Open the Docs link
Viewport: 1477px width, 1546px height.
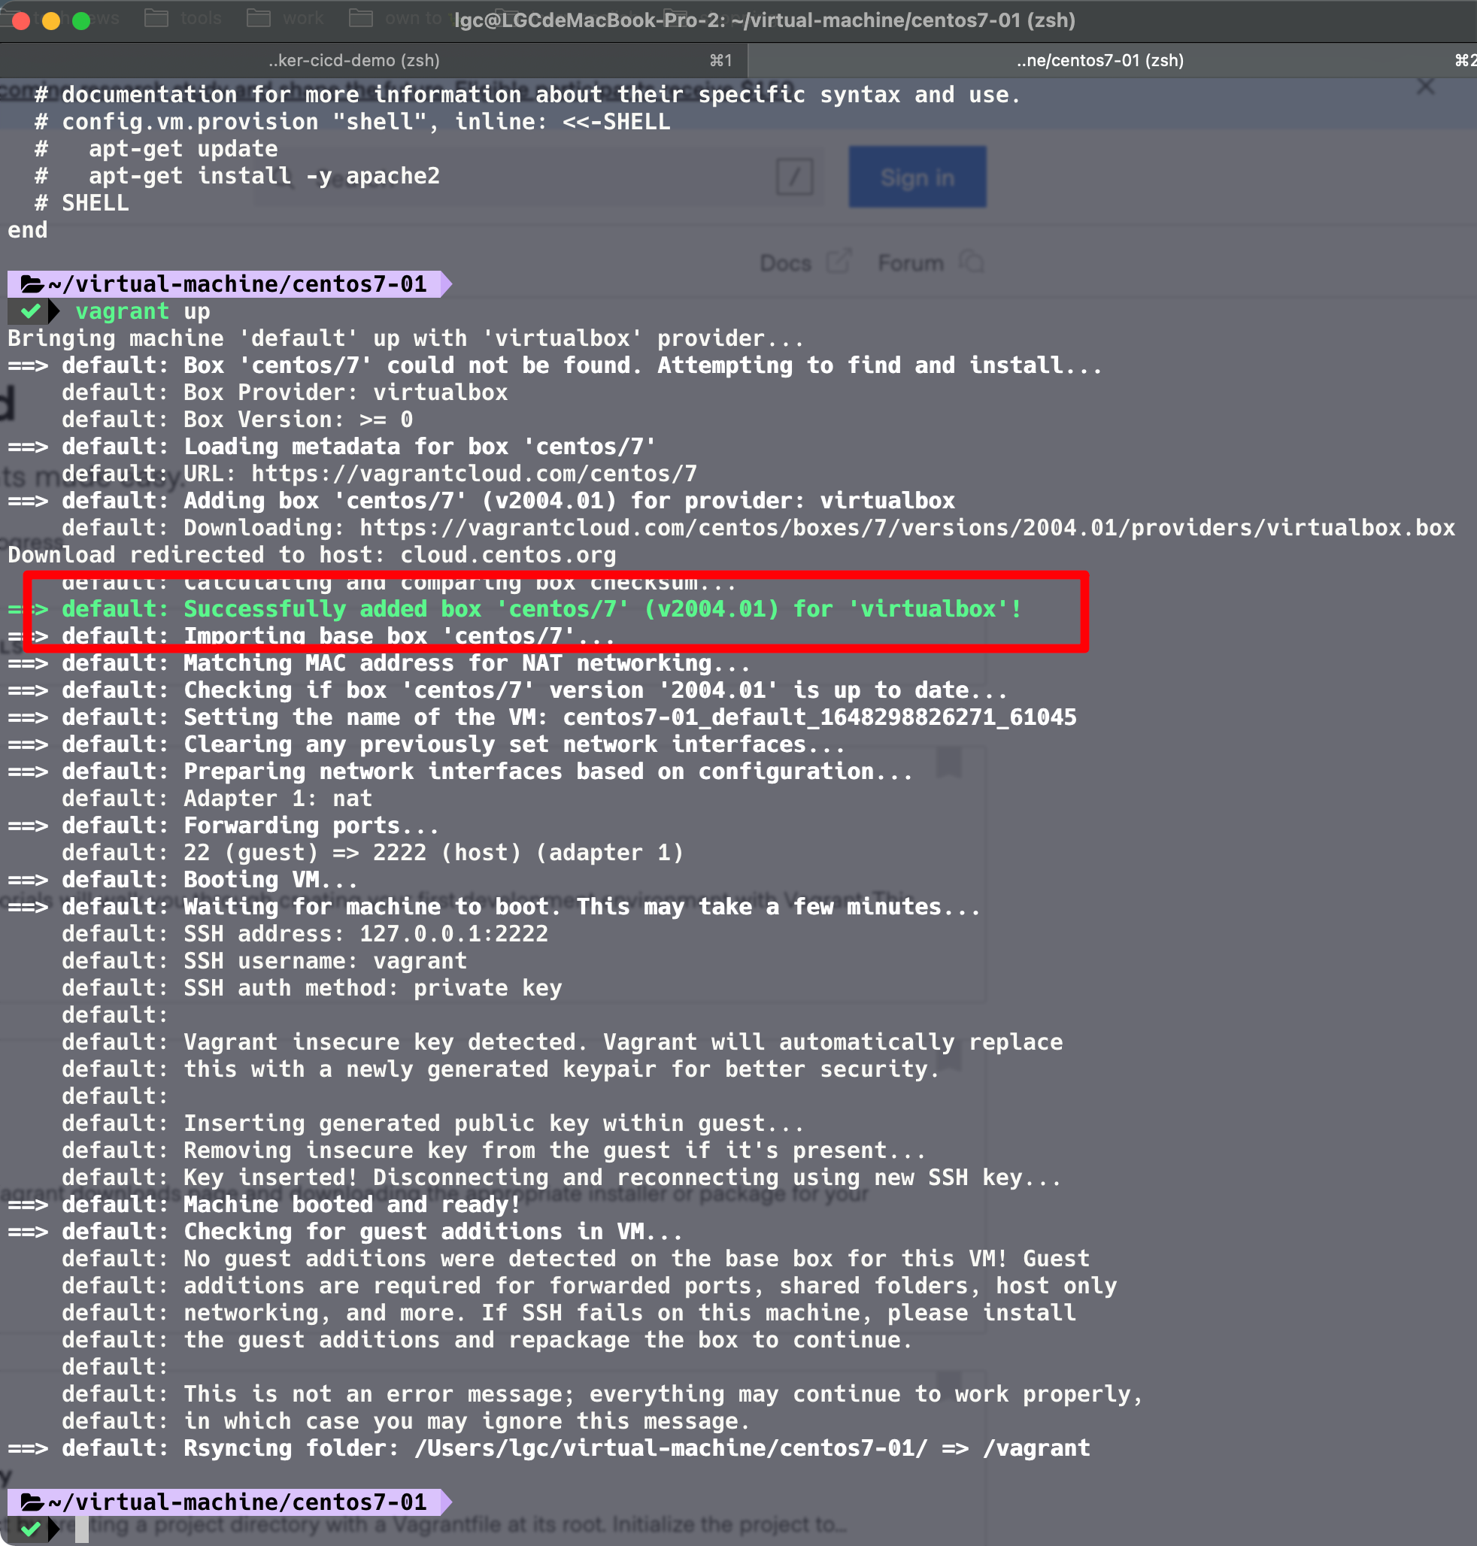coord(785,263)
